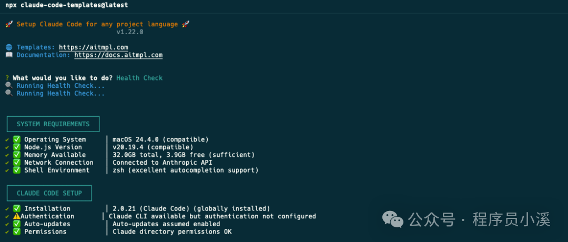Select the SYSTEM REQUIREMENTS section header
Image resolution: width=568 pixels, height=242 pixels.
pos(53,124)
